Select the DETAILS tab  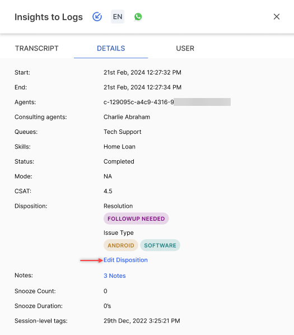coord(111,49)
